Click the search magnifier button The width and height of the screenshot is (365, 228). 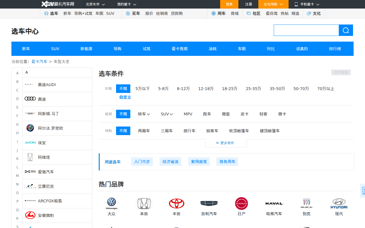tap(346, 30)
